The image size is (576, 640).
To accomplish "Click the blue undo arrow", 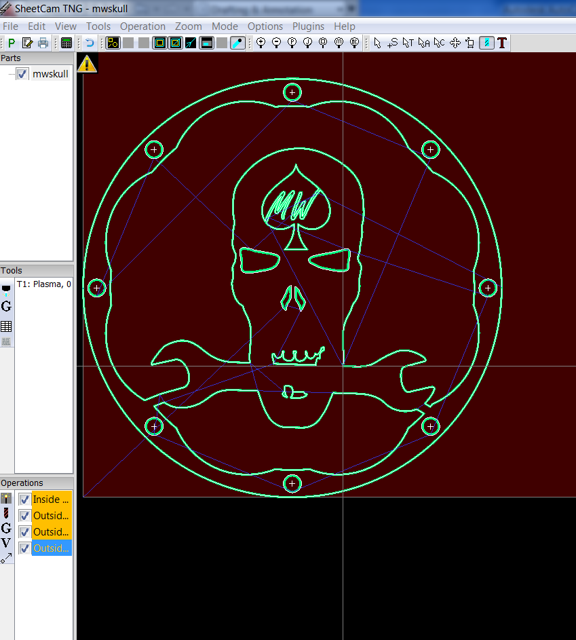I will pos(90,43).
